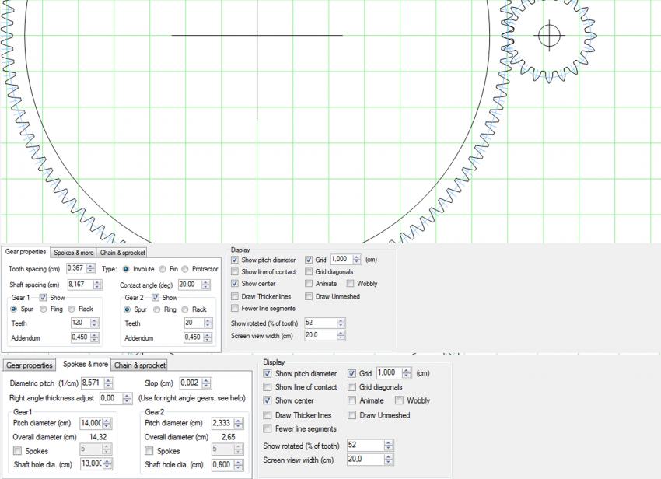Decrease Gear 2 Teeth with down arrow
The height and width of the screenshot is (479, 661).
[209, 326]
